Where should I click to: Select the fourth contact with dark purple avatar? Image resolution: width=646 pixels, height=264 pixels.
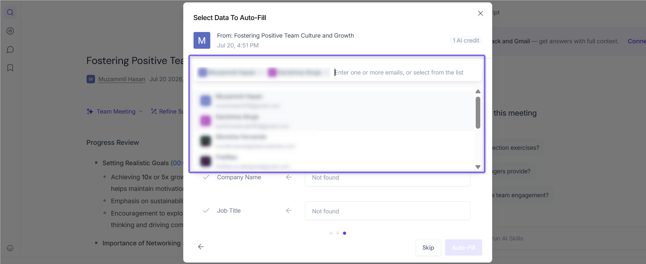[334, 161]
